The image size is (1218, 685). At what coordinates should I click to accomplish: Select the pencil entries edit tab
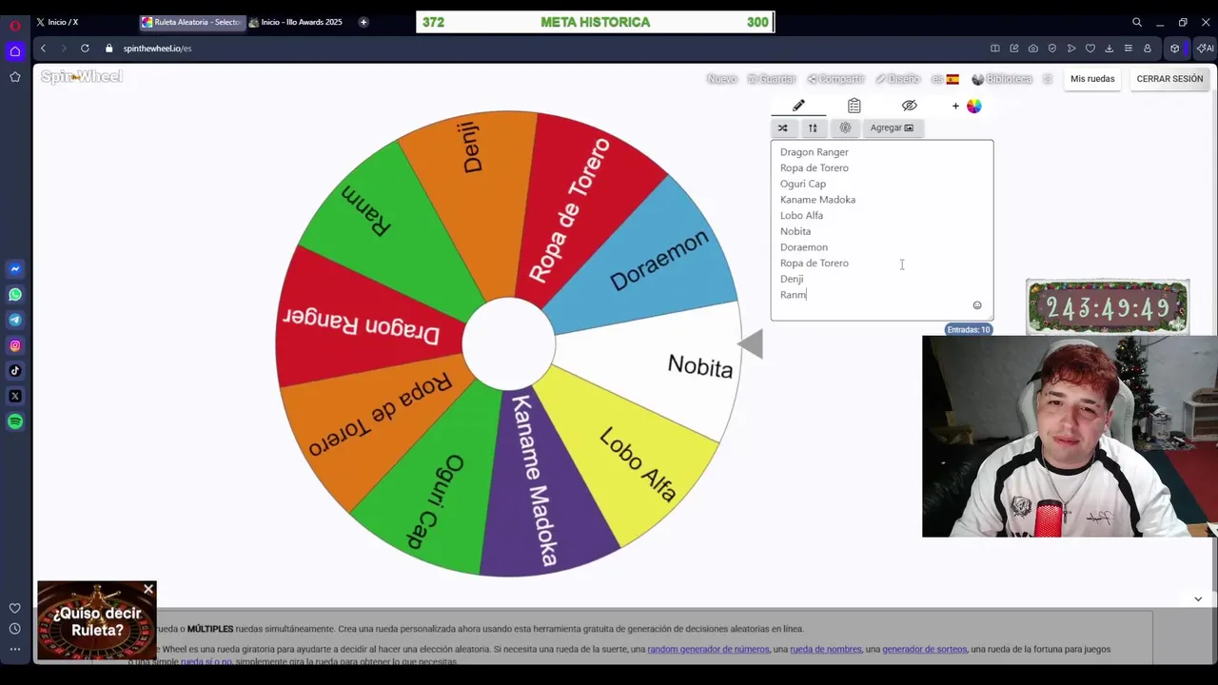(798, 106)
